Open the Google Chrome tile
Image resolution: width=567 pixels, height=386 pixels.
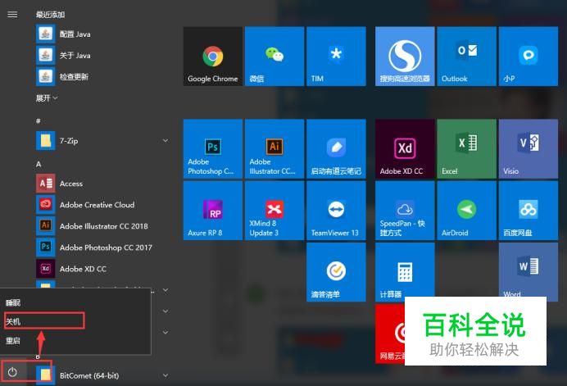coord(213,56)
